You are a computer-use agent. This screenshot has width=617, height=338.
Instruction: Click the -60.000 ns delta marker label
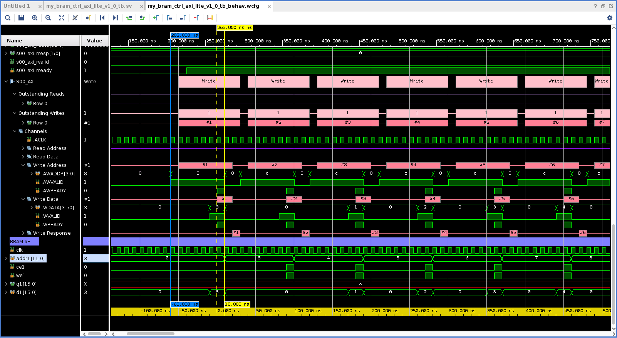184,304
